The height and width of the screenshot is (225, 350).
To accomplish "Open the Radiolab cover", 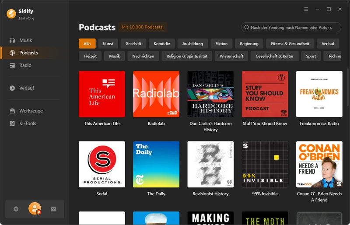I will (156, 94).
